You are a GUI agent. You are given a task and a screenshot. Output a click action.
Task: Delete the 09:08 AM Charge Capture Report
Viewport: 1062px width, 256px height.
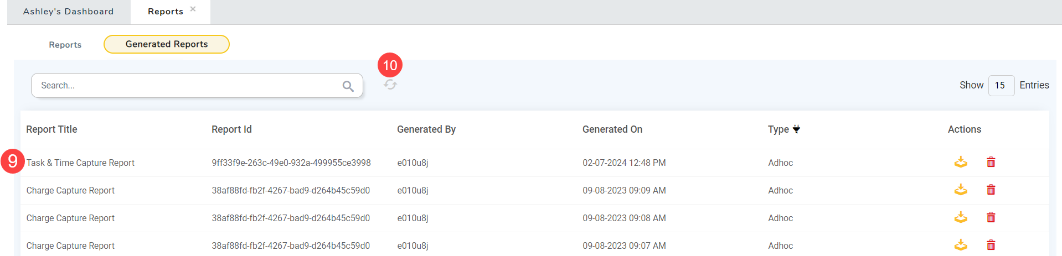[x=991, y=217]
